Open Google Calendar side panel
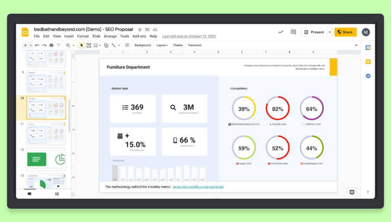 (x=368, y=47)
